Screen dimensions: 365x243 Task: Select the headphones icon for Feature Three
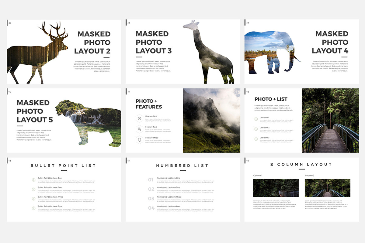[139, 139]
